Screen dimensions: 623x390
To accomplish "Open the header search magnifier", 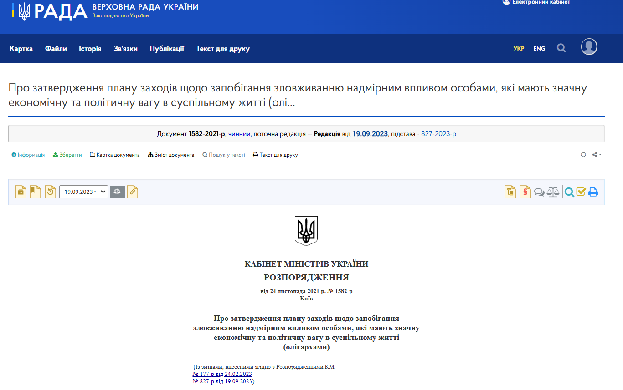I will (x=561, y=48).
